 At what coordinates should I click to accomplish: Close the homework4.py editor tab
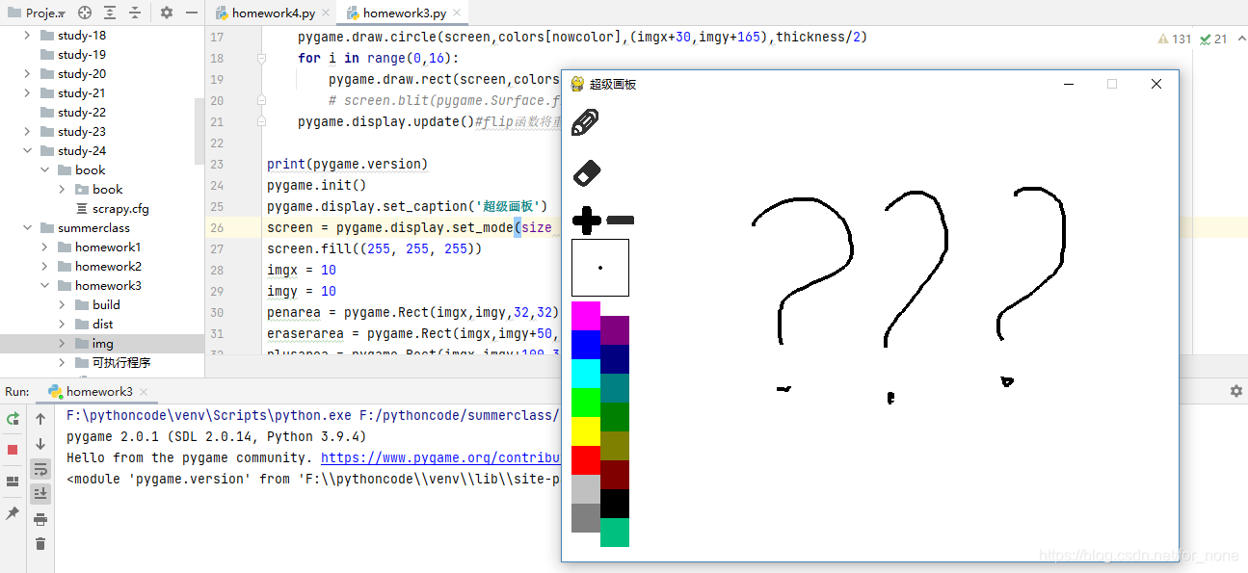tap(325, 13)
